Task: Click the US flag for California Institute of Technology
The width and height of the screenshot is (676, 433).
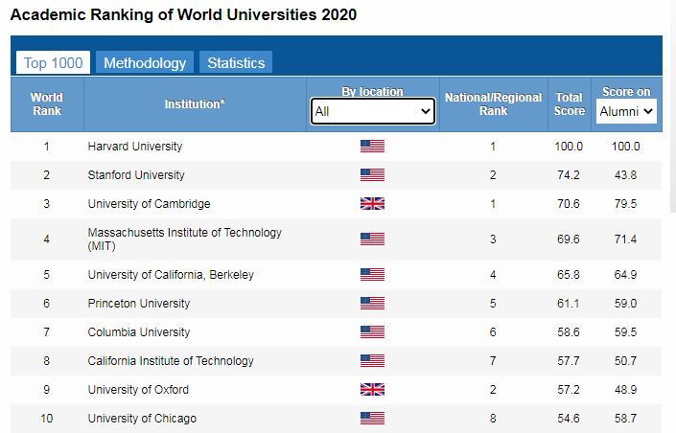Action: (372, 360)
